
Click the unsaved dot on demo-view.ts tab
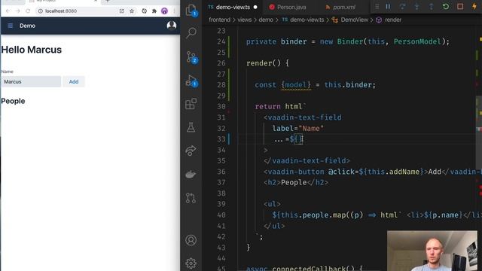coord(255,7)
